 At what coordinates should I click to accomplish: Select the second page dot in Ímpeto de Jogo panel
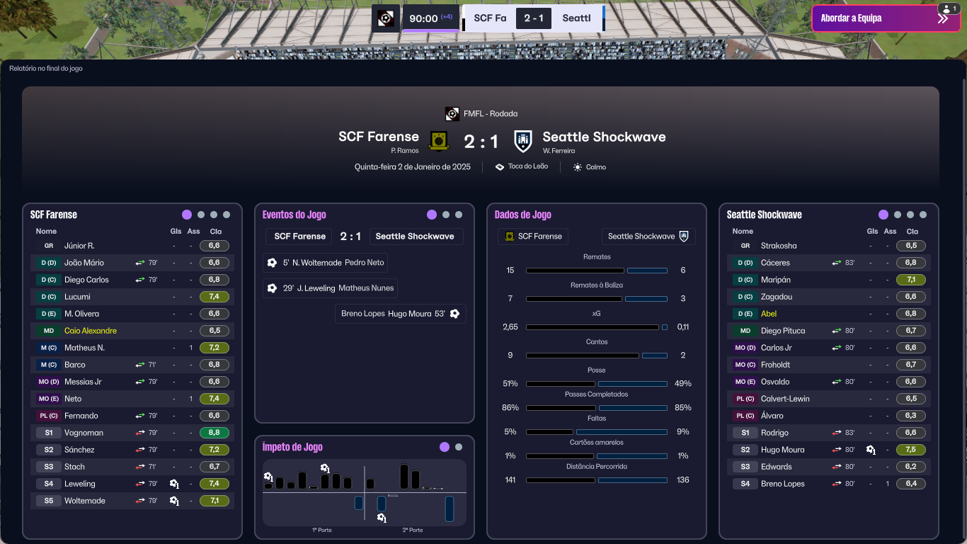point(459,447)
